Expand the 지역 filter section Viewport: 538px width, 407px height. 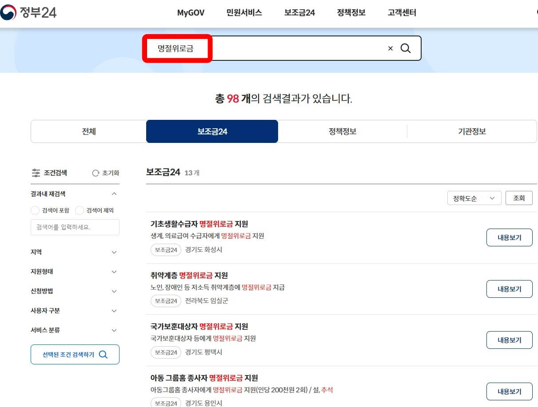click(114, 252)
